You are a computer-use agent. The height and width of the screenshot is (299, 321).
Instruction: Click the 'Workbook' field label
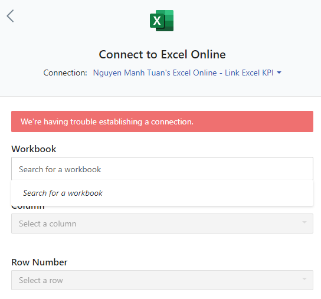click(34, 149)
